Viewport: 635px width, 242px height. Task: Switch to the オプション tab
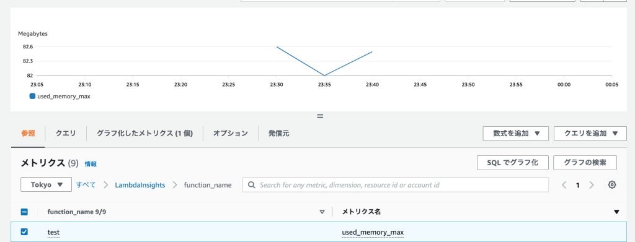click(x=231, y=133)
